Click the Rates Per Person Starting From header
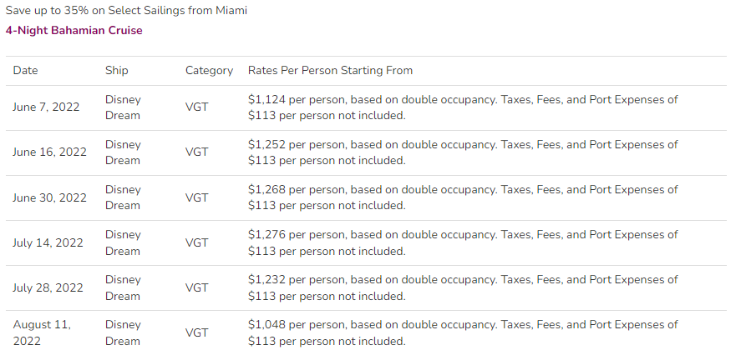Screen dimensions: 746x360 (330, 71)
